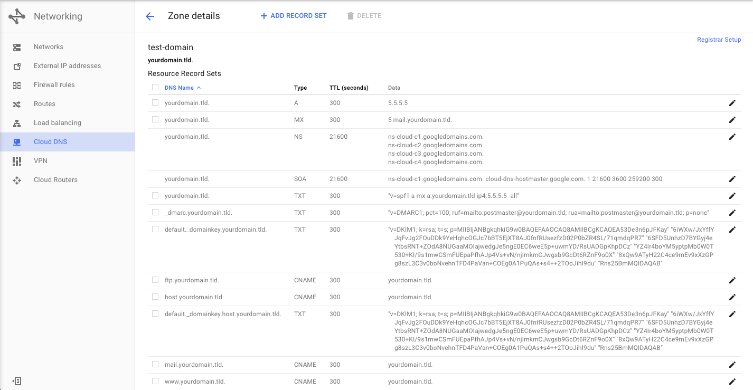Click the Routes sidebar icon
The height and width of the screenshot is (390, 753).
[x=17, y=104]
